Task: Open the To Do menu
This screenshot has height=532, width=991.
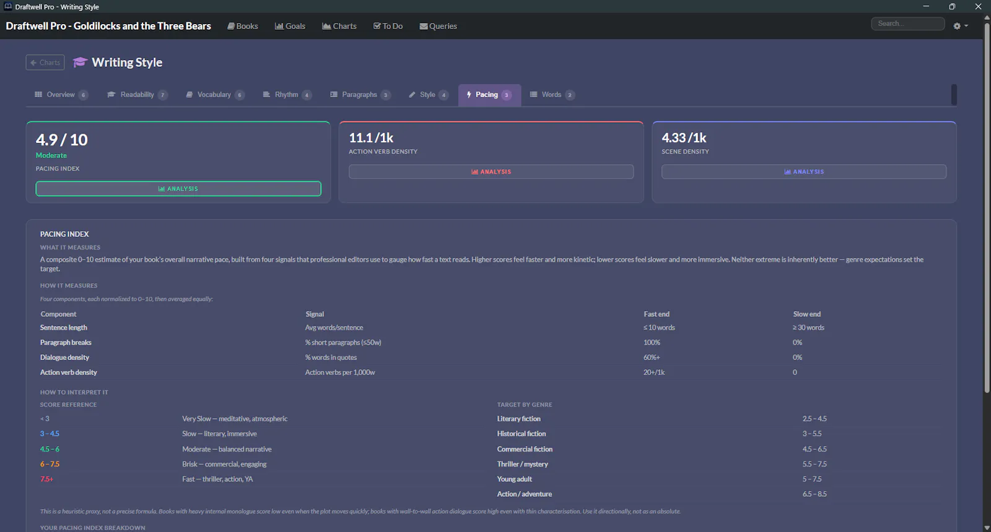Action: click(388, 26)
